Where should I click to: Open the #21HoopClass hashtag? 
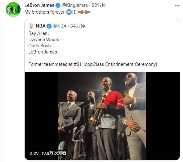pyautogui.click(x=89, y=64)
